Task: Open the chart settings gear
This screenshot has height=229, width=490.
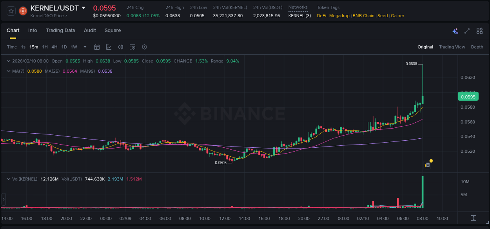Action: click(144, 47)
